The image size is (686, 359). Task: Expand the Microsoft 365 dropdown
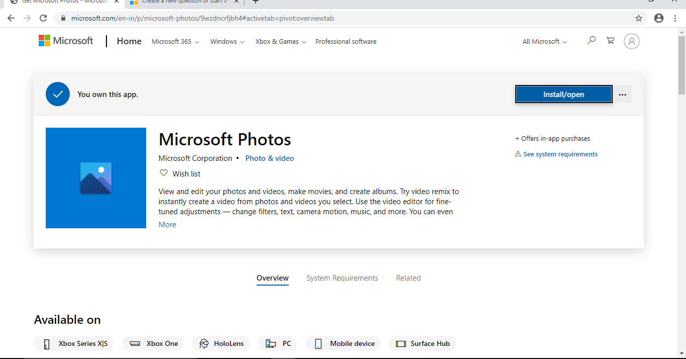(x=175, y=42)
